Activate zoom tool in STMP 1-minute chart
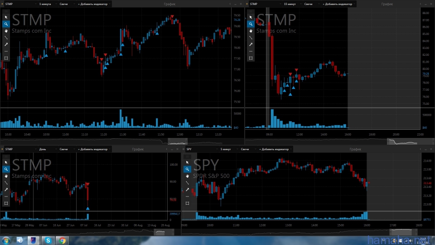This screenshot has height=245, width=435. point(6,24)
